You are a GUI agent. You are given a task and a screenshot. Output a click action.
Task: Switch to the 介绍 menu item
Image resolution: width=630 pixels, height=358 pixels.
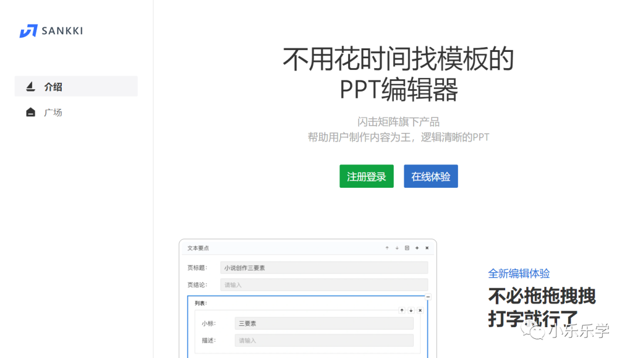[54, 86]
